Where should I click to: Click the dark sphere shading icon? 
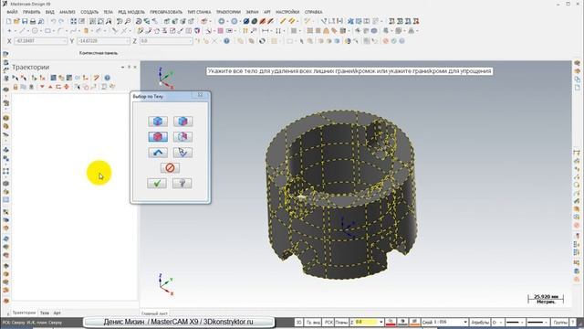[255, 22]
